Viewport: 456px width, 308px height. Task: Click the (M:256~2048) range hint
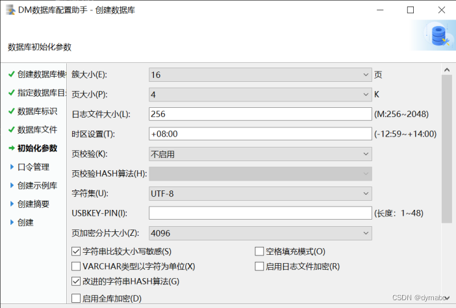401,114
